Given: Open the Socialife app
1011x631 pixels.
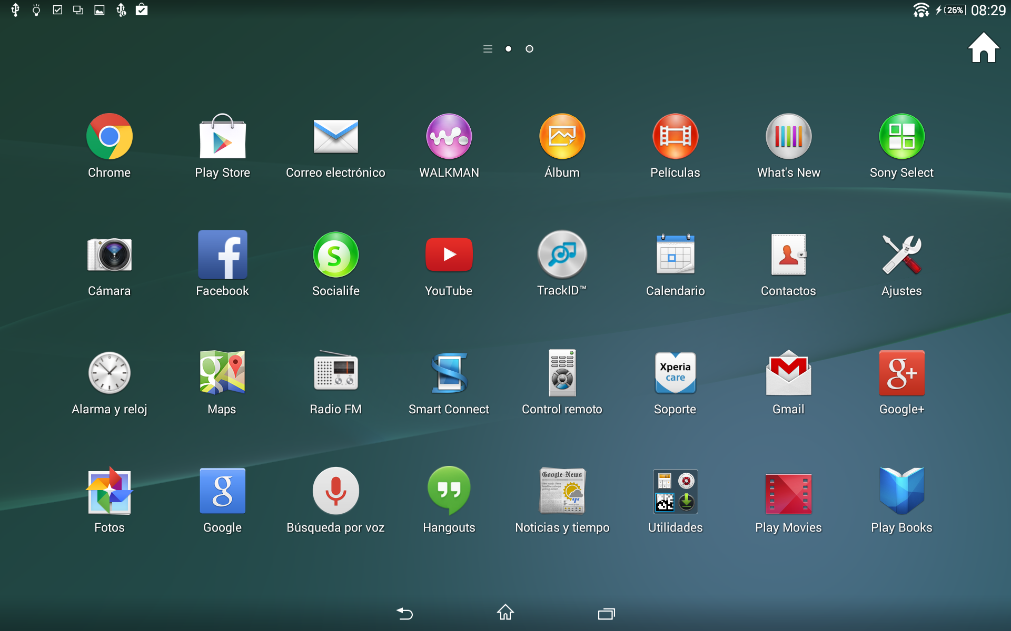Looking at the screenshot, I should 335,255.
